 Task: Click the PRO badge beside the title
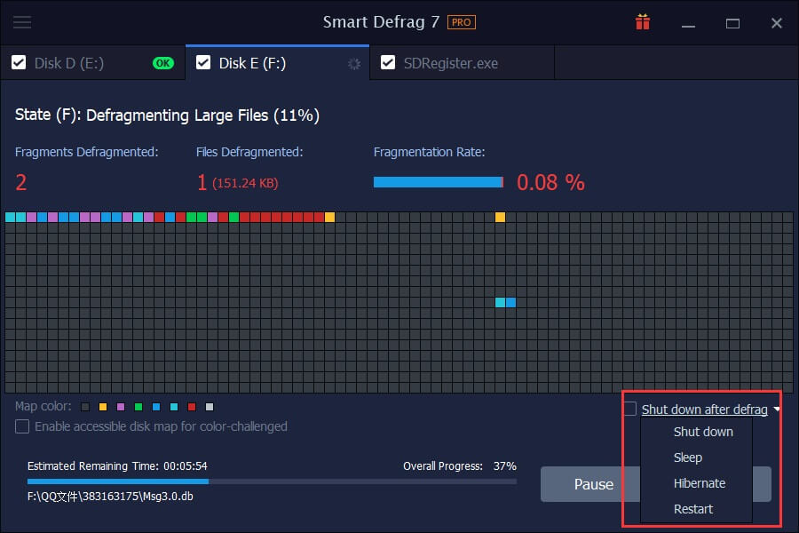(461, 22)
